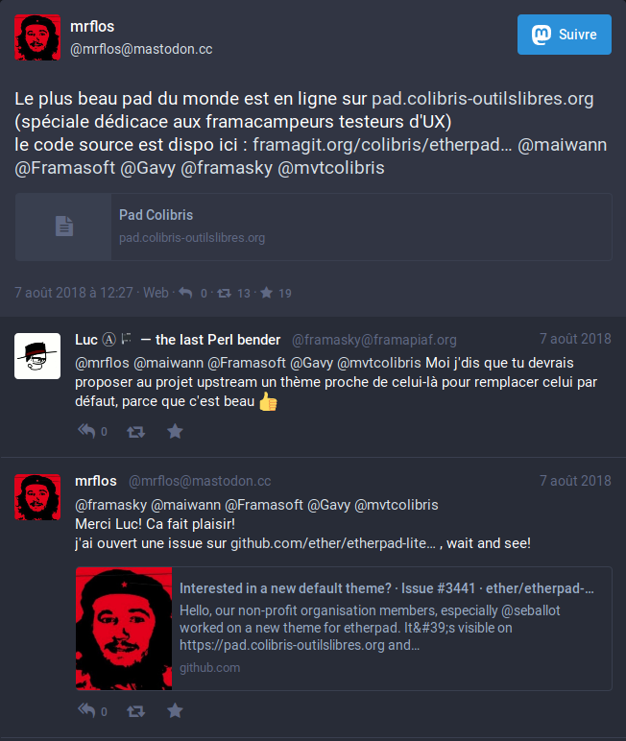Viewport: 626px width, 741px height.
Task: Favourite Luc's reply with the star icon
Action: [175, 431]
